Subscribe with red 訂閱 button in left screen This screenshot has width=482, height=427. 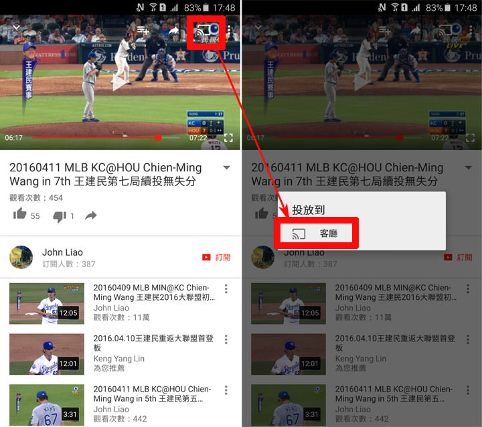216,257
